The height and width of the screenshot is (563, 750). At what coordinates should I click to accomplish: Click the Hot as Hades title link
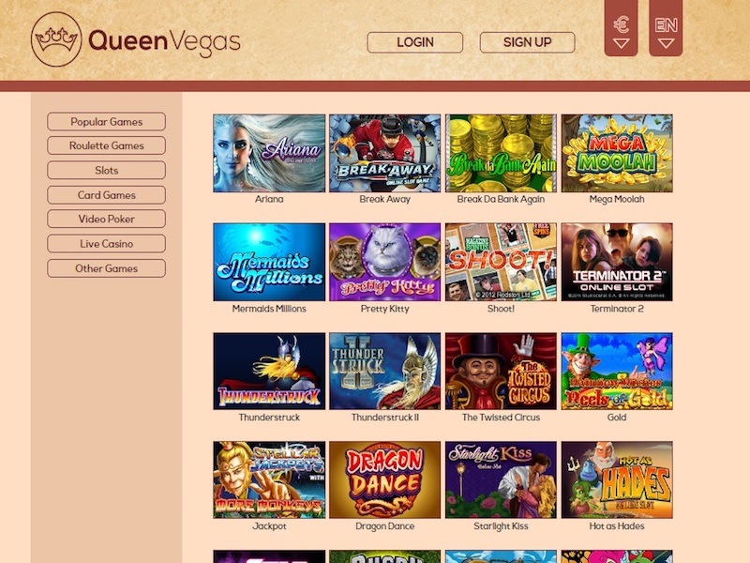coord(617,526)
